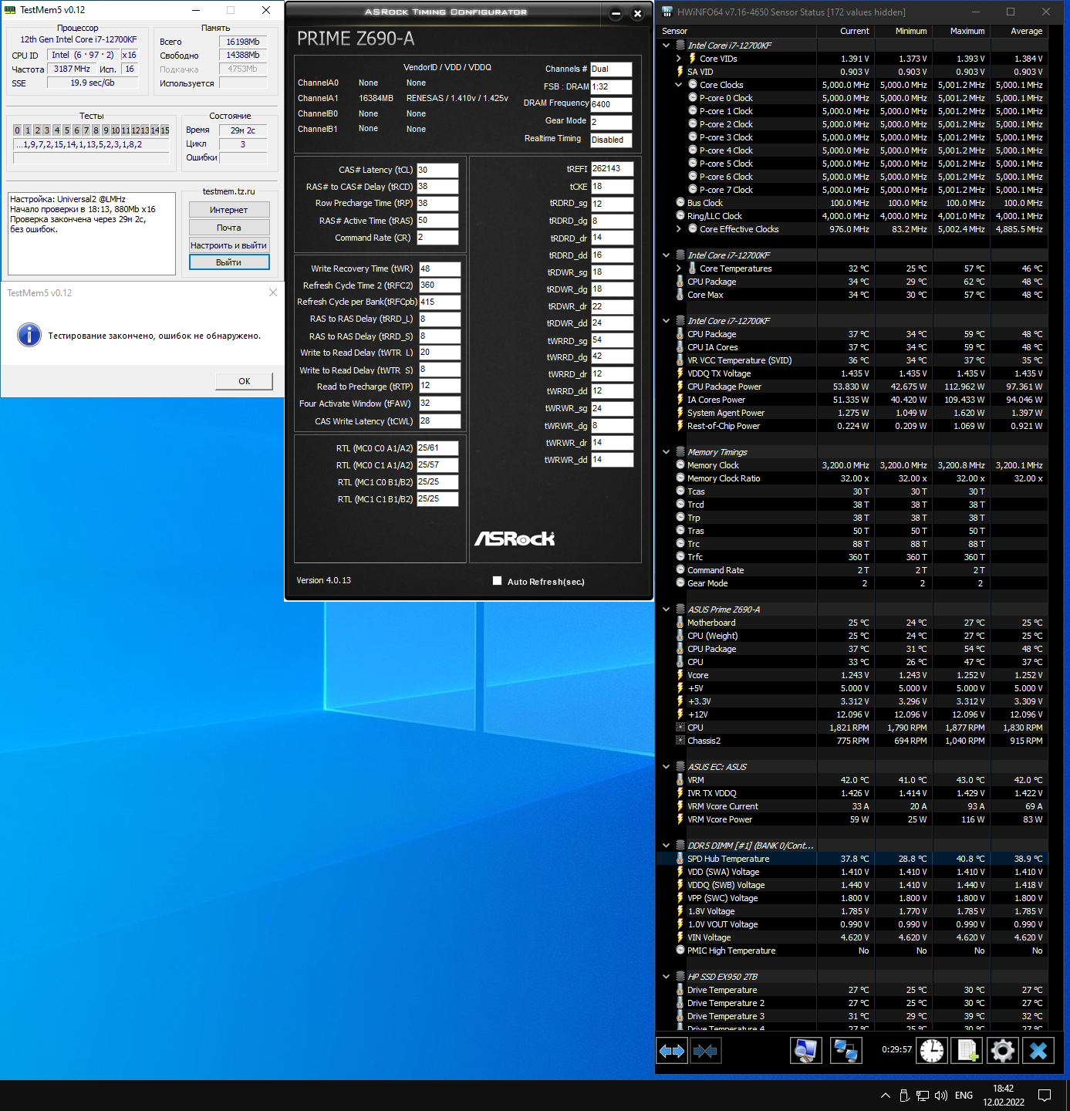1070x1111 pixels.
Task: Click the collapse columns arrows icon in HWiNFO
Action: click(x=705, y=1050)
